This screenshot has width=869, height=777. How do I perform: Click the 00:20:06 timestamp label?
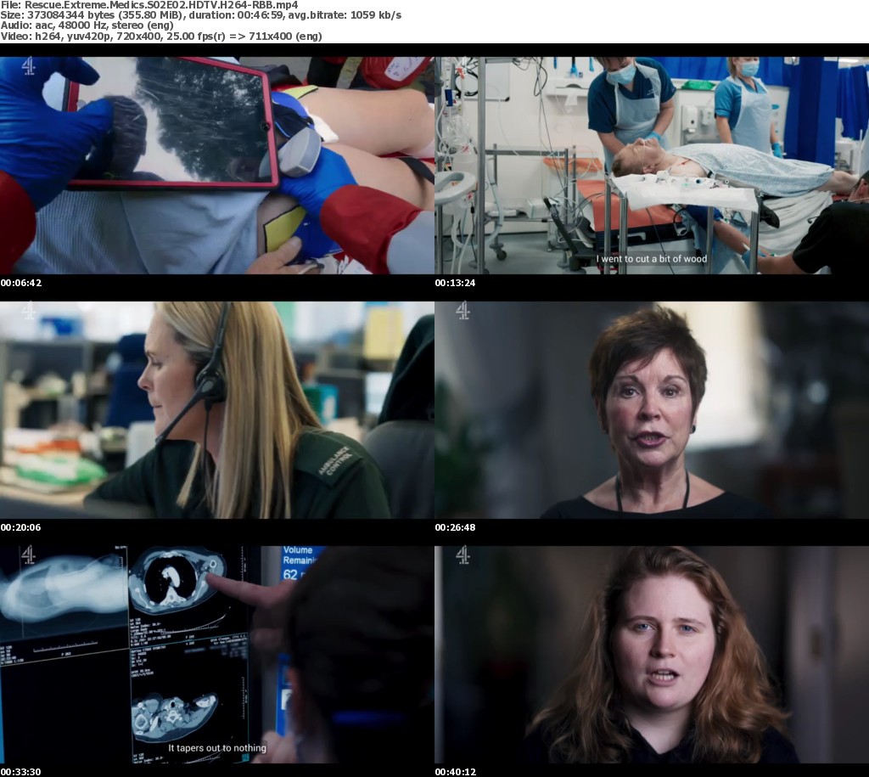(x=20, y=527)
